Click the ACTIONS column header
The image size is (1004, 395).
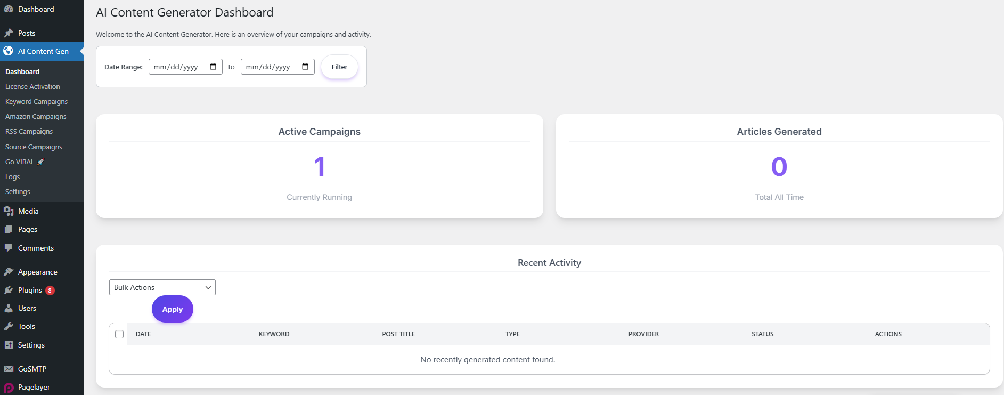888,334
